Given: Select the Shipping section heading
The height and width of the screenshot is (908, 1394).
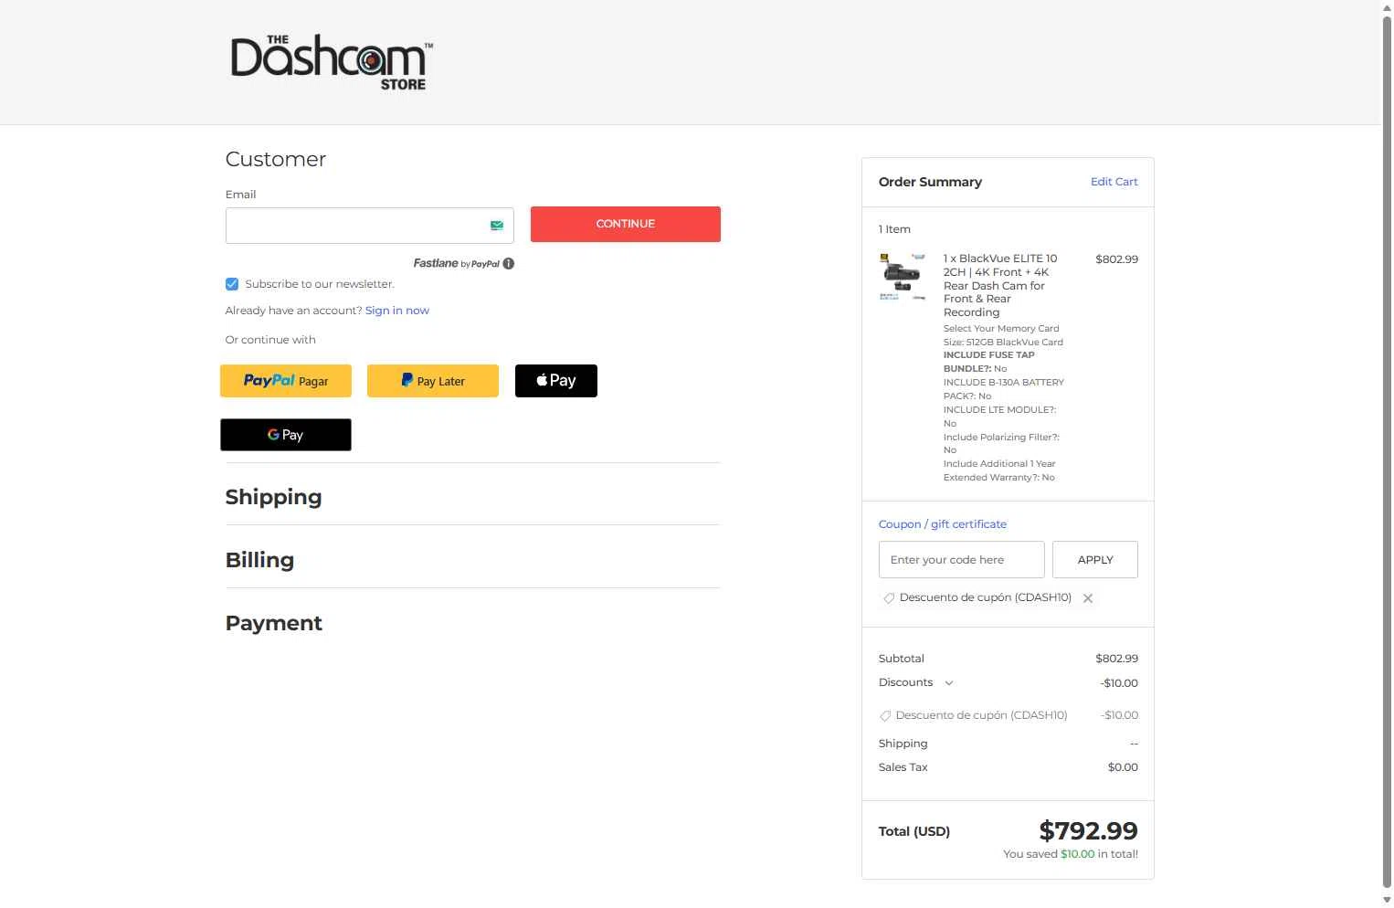Looking at the screenshot, I should click(274, 497).
